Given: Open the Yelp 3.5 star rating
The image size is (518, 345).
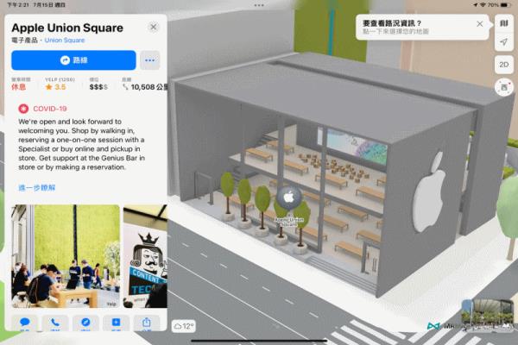Looking at the screenshot, I should pyautogui.click(x=55, y=87).
